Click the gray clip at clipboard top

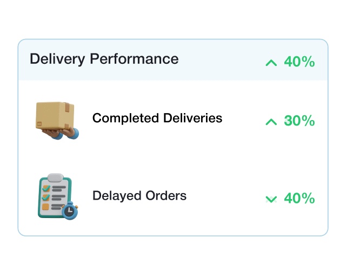[55, 177]
